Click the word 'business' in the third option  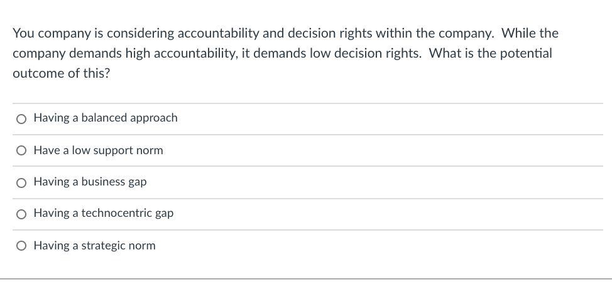pyautogui.click(x=102, y=182)
